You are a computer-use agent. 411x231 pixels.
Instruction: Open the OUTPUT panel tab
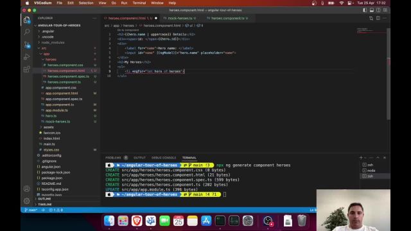pos(139,158)
